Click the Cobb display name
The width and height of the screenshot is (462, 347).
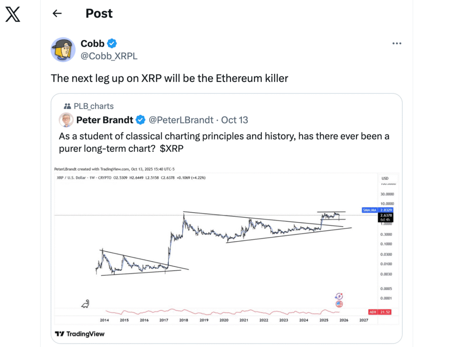pyautogui.click(x=92, y=44)
